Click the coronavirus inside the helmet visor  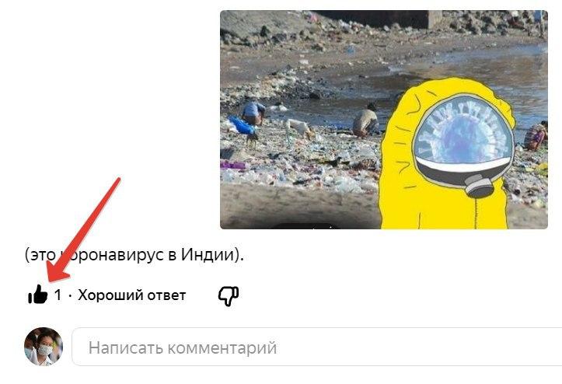coord(464,131)
